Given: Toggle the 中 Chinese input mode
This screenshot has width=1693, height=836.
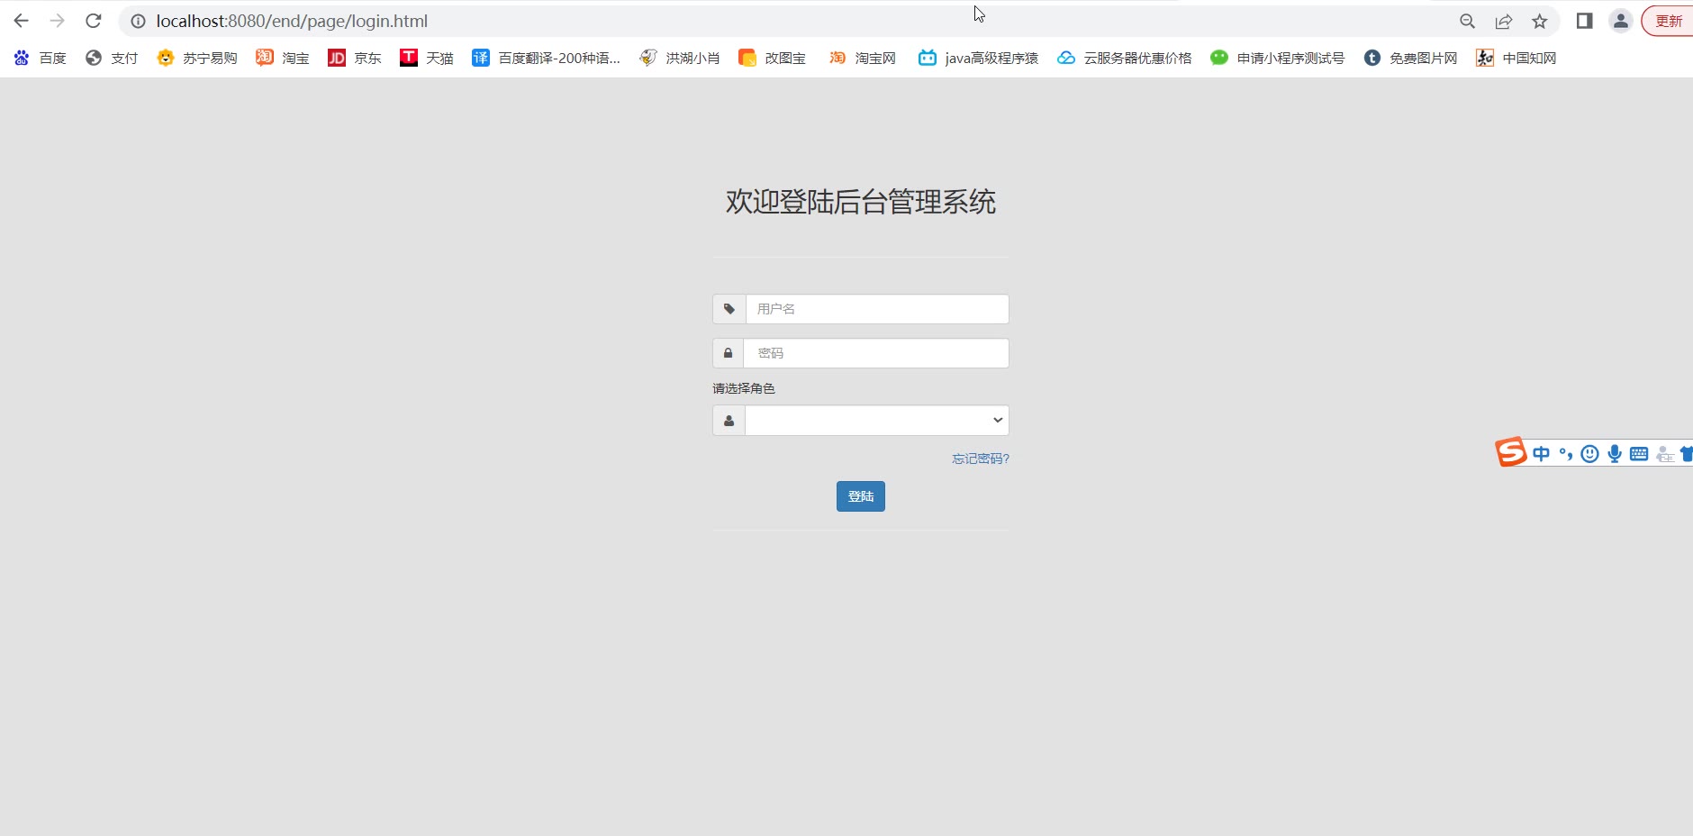Looking at the screenshot, I should click(1542, 454).
